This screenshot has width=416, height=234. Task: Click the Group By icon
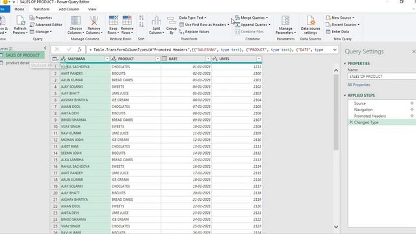click(x=172, y=20)
